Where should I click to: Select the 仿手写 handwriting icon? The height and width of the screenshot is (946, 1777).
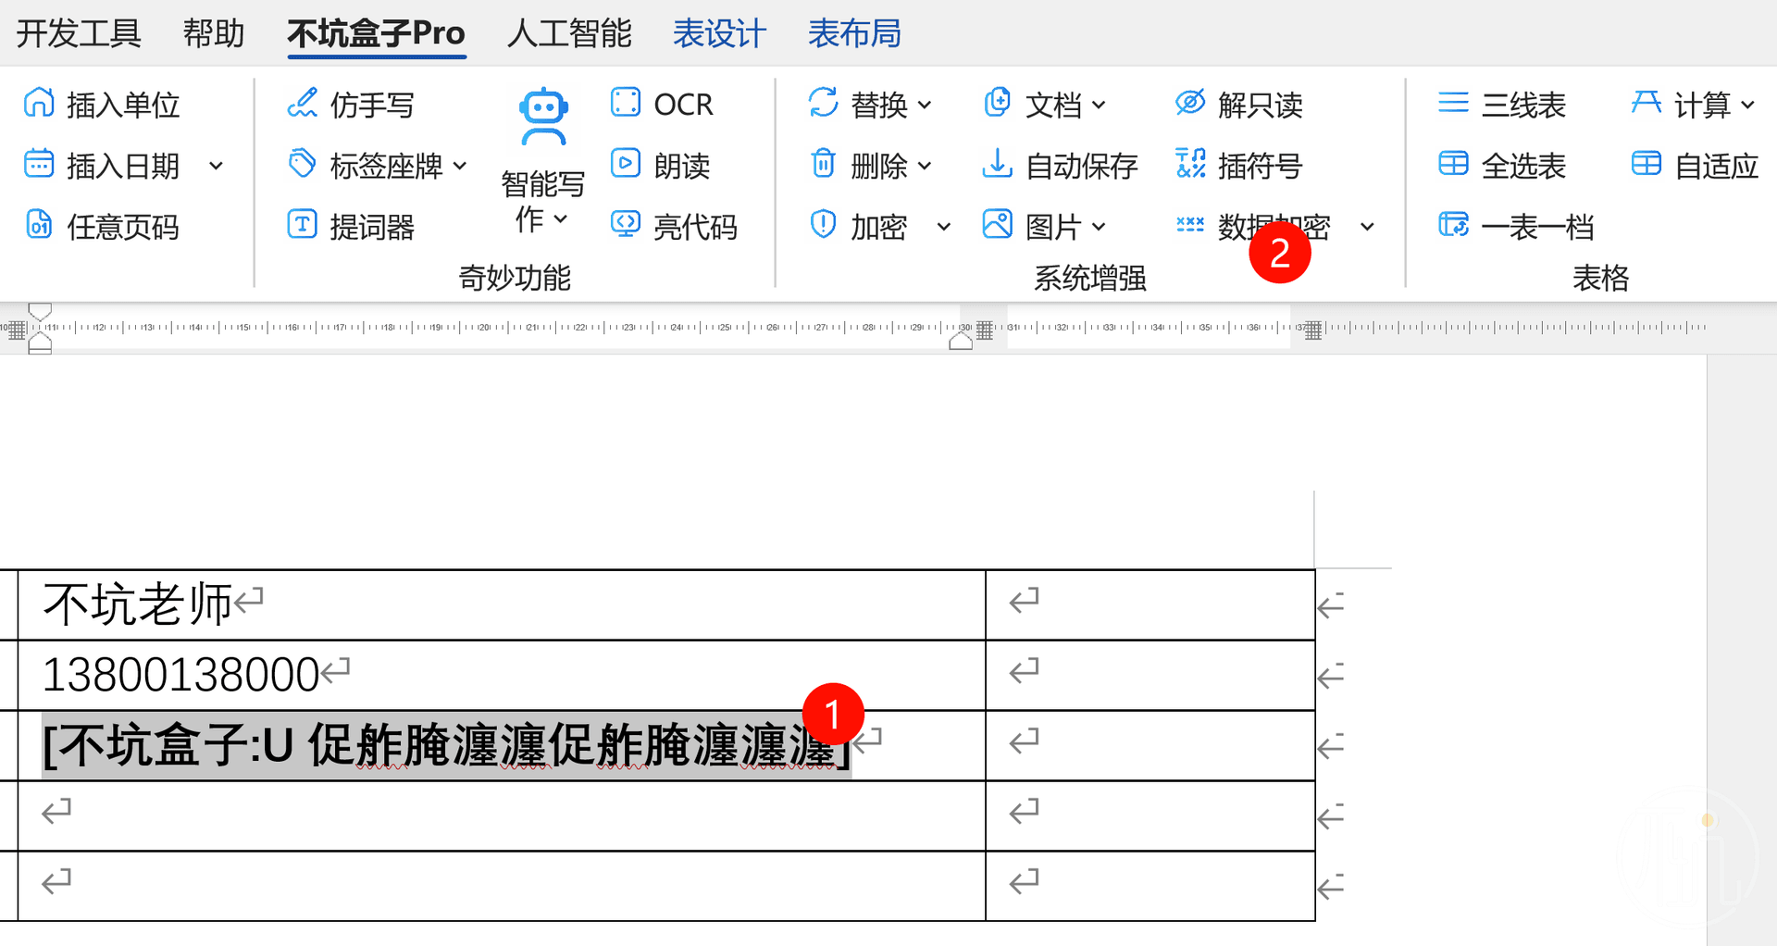(x=302, y=103)
